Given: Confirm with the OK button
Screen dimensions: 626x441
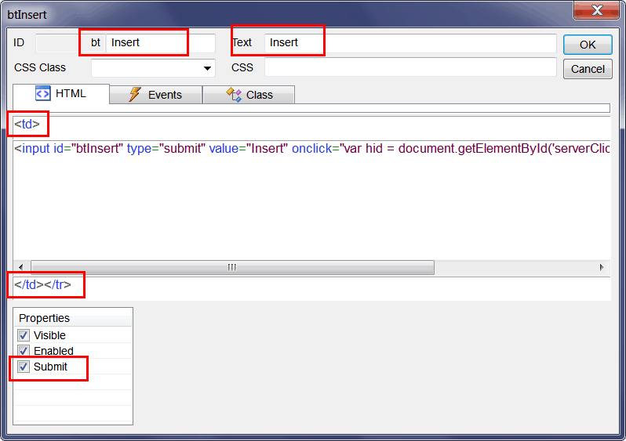Looking at the screenshot, I should [x=588, y=45].
